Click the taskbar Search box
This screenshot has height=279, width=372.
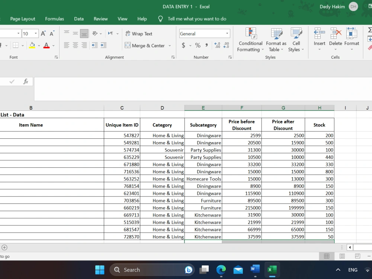pyautogui.click(x=152, y=270)
